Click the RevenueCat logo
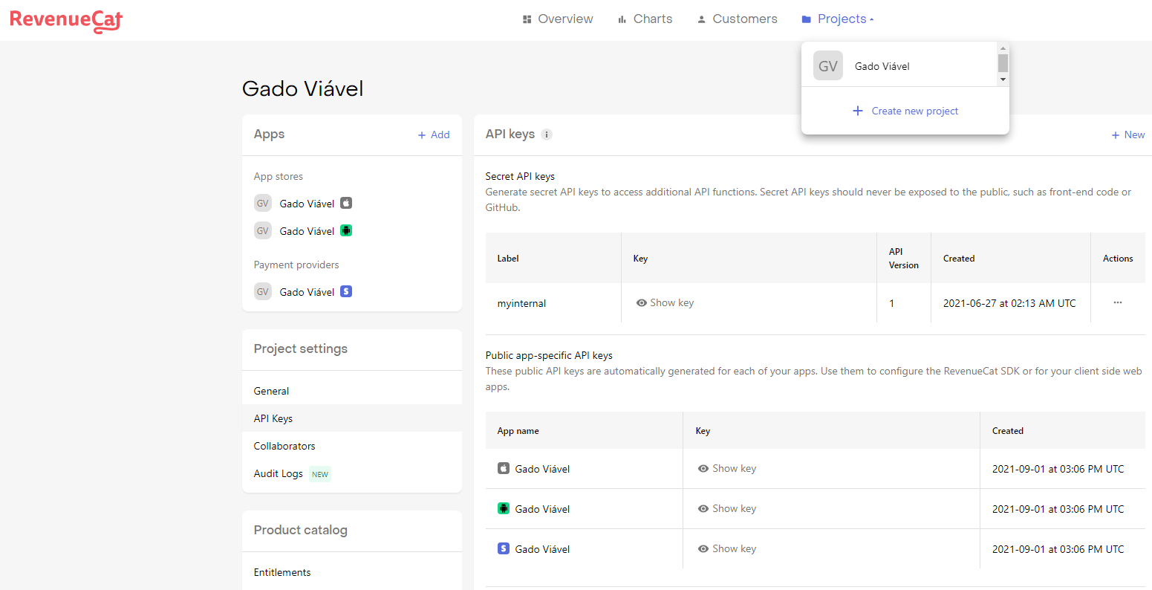Image resolution: width=1152 pixels, height=590 pixels. [x=66, y=20]
